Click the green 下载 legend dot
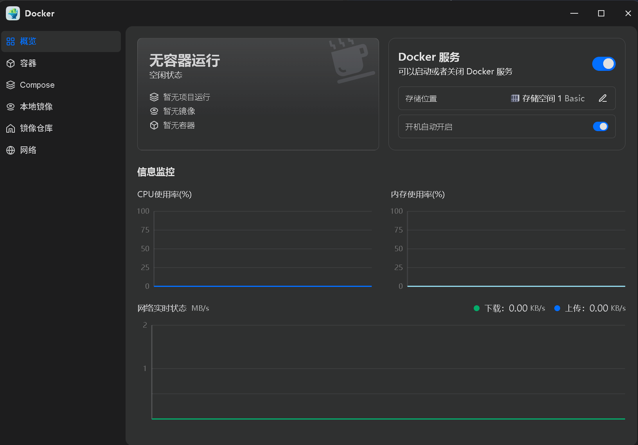Screen dimensions: 638x445 coord(476,308)
